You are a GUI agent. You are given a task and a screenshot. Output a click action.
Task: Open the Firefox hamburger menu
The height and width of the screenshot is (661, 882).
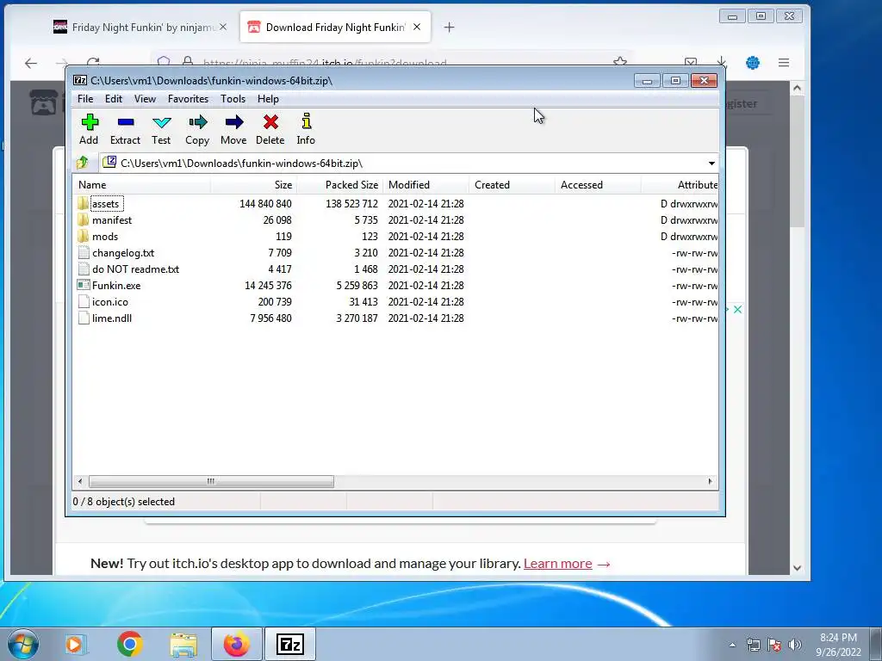784,63
